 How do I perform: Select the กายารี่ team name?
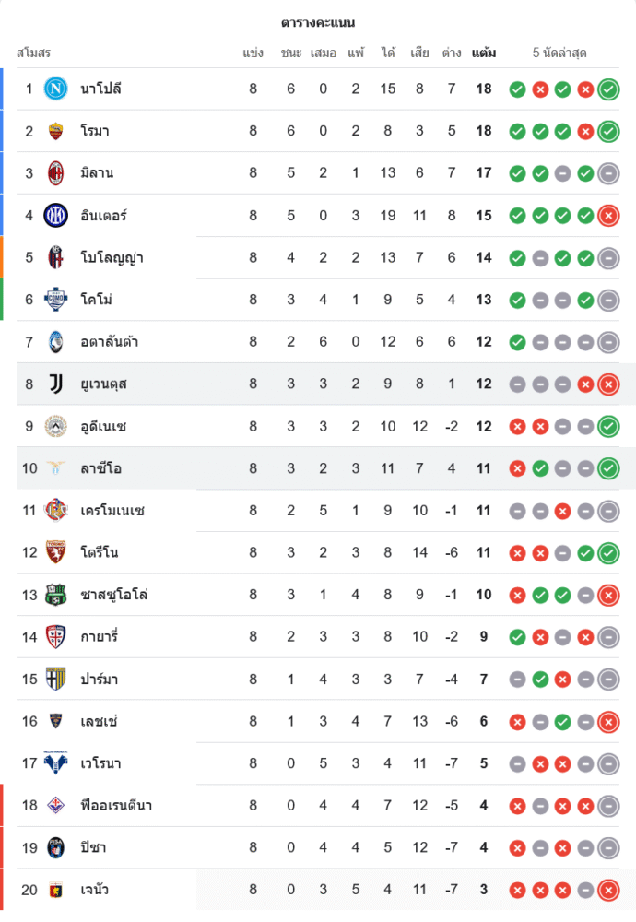100,637
